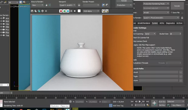Step to the previous frame
188x110 pixels.
point(136,102)
